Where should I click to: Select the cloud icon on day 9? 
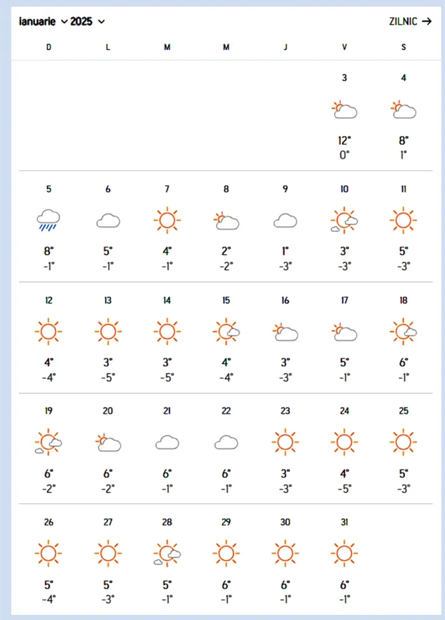click(x=285, y=220)
